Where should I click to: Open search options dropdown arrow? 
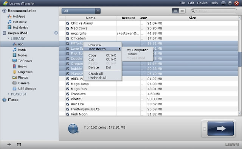coord(196,11)
